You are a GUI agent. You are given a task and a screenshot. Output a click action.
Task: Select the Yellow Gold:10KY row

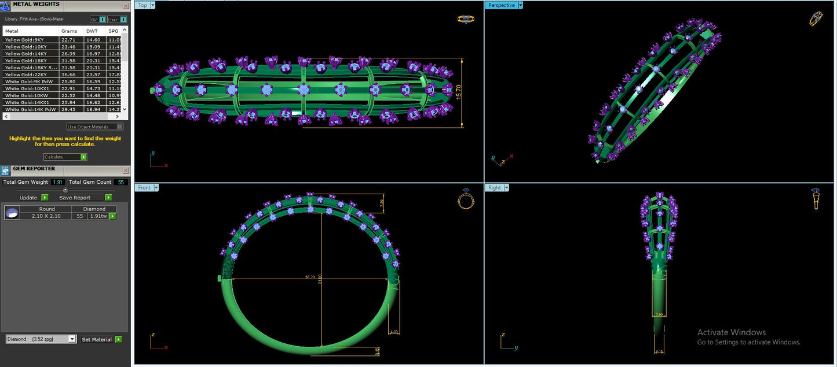pos(63,47)
